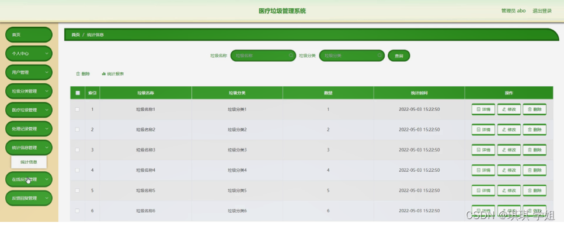
Task: Click 退出登录 to log out
Action: pos(542,10)
